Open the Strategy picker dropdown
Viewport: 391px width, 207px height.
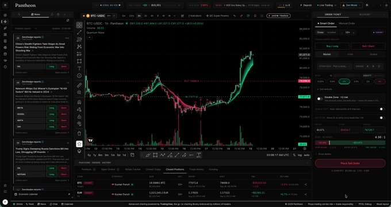[335, 67]
